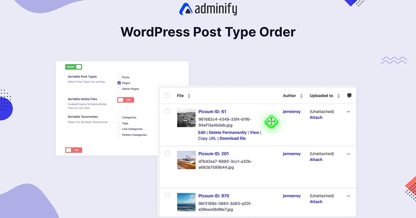This screenshot has height=218, width=416.
Task: Click the dash icon in Picsum ID 61 row
Action: pos(348,111)
